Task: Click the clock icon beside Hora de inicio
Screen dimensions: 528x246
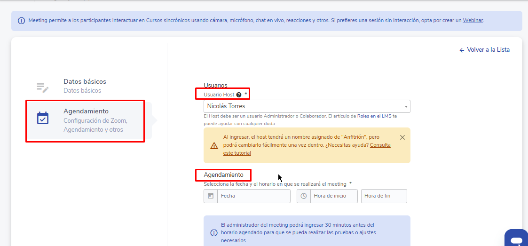Action: 304,196
